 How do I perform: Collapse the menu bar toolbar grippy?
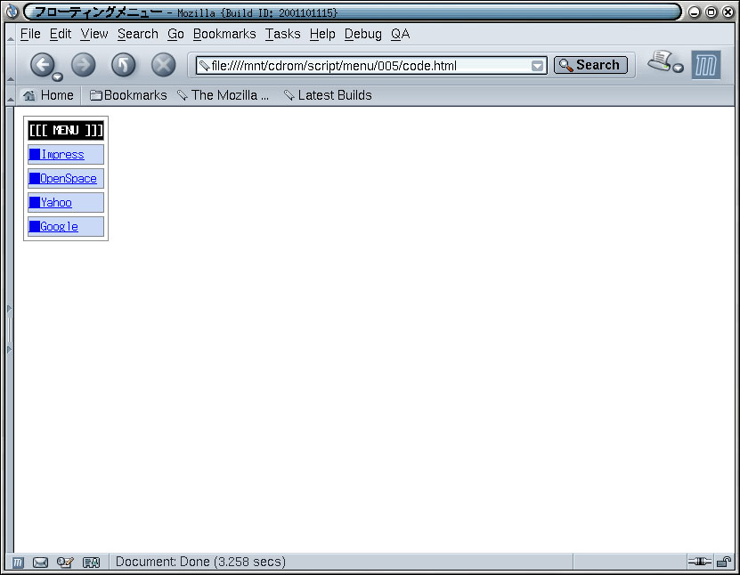click(x=11, y=34)
